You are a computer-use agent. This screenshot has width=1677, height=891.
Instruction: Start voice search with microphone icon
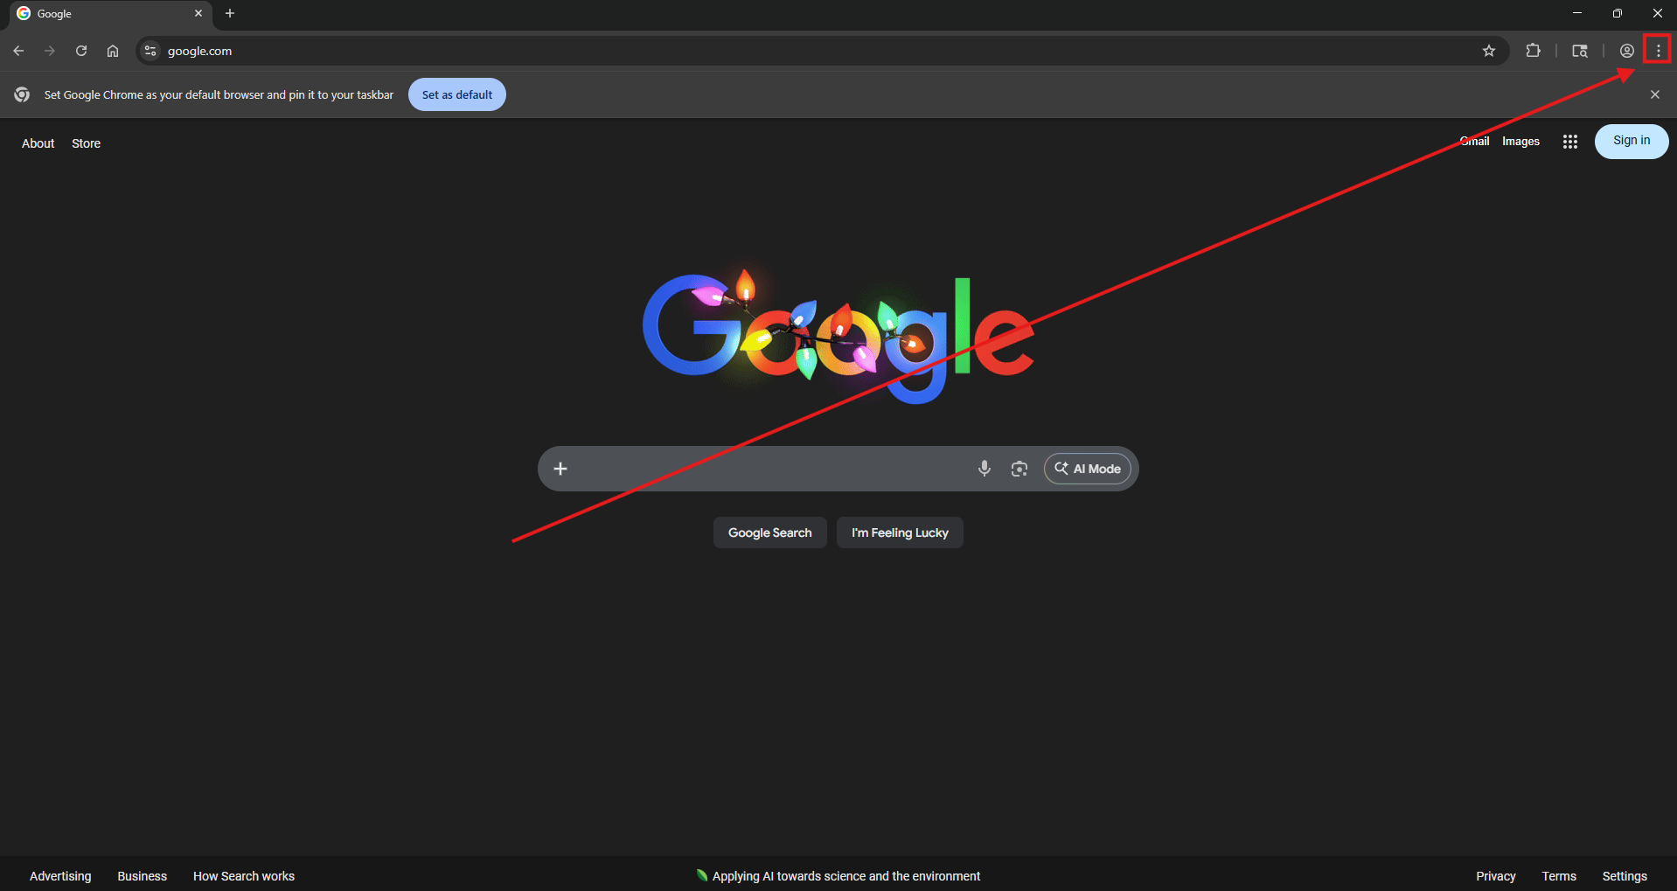[985, 469]
